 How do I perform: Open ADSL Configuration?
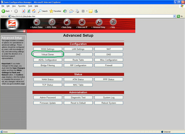tap(48, 60)
